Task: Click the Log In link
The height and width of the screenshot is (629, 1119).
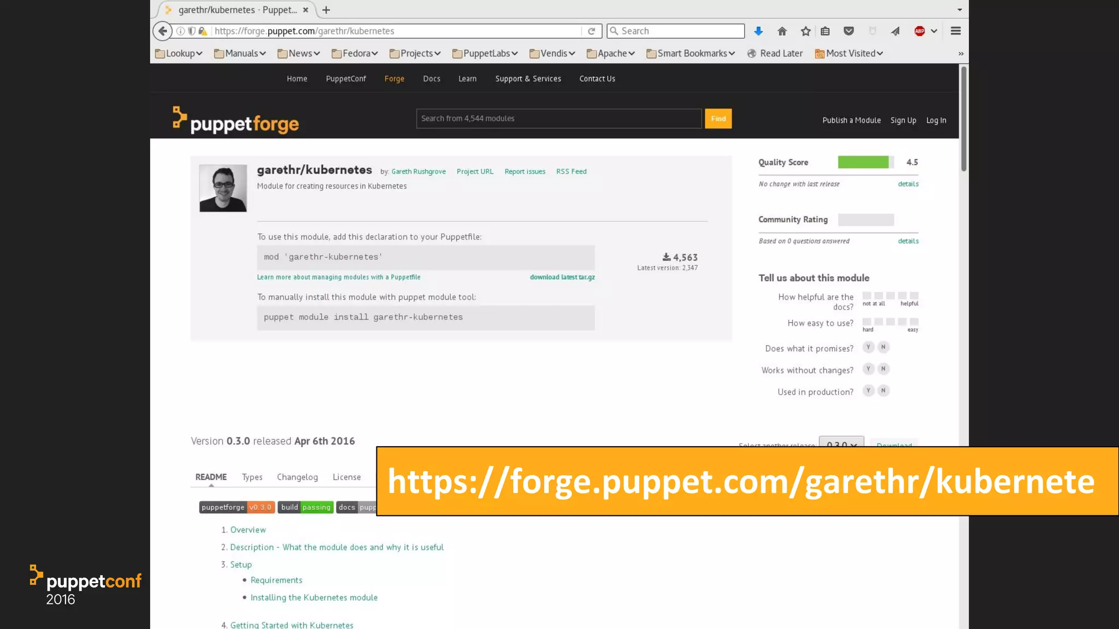Action: pos(936,120)
